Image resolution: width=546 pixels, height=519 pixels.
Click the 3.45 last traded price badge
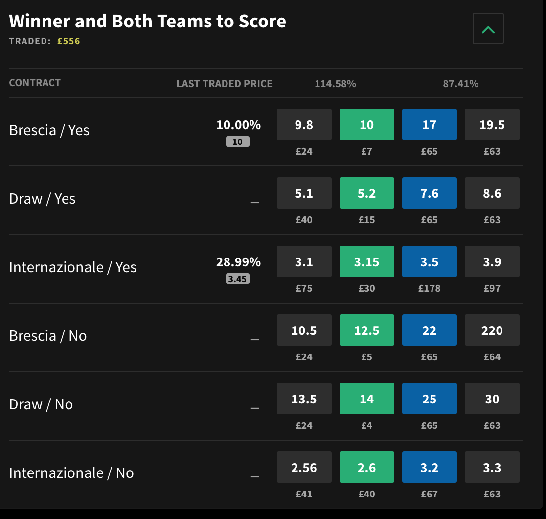pos(237,279)
